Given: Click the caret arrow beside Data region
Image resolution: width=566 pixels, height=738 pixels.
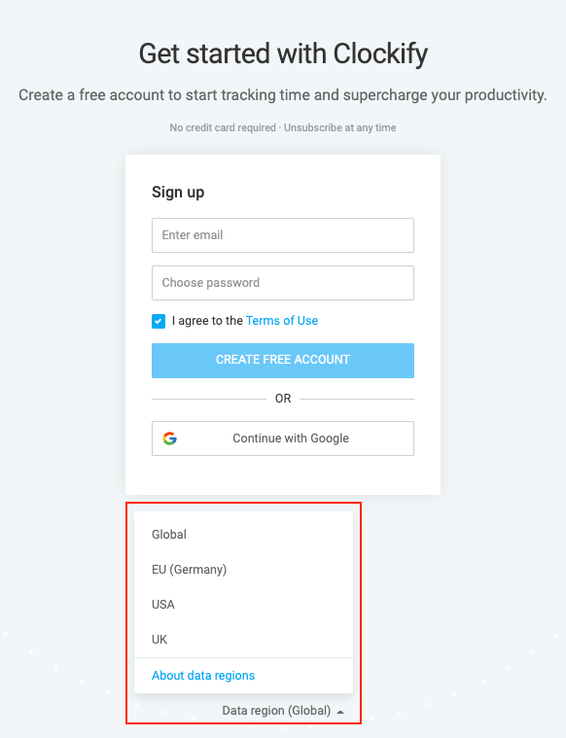Looking at the screenshot, I should click(340, 712).
